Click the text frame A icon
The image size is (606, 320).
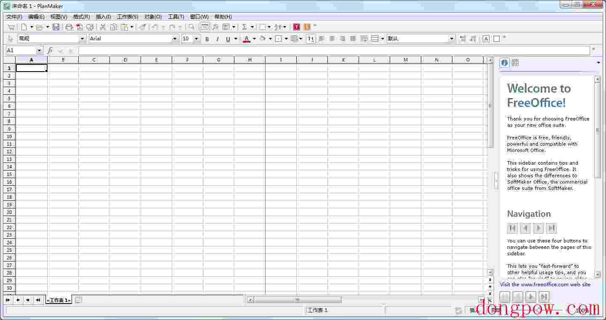point(486,39)
